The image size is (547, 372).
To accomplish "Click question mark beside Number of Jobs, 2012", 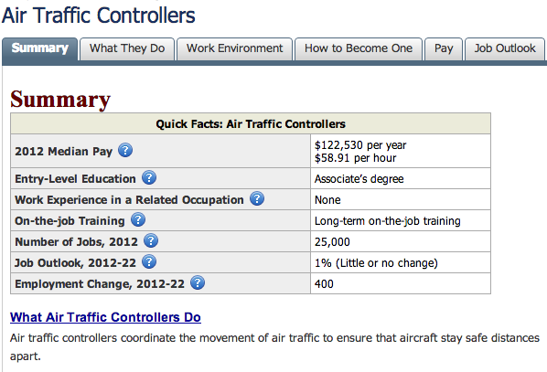I will (x=151, y=241).
